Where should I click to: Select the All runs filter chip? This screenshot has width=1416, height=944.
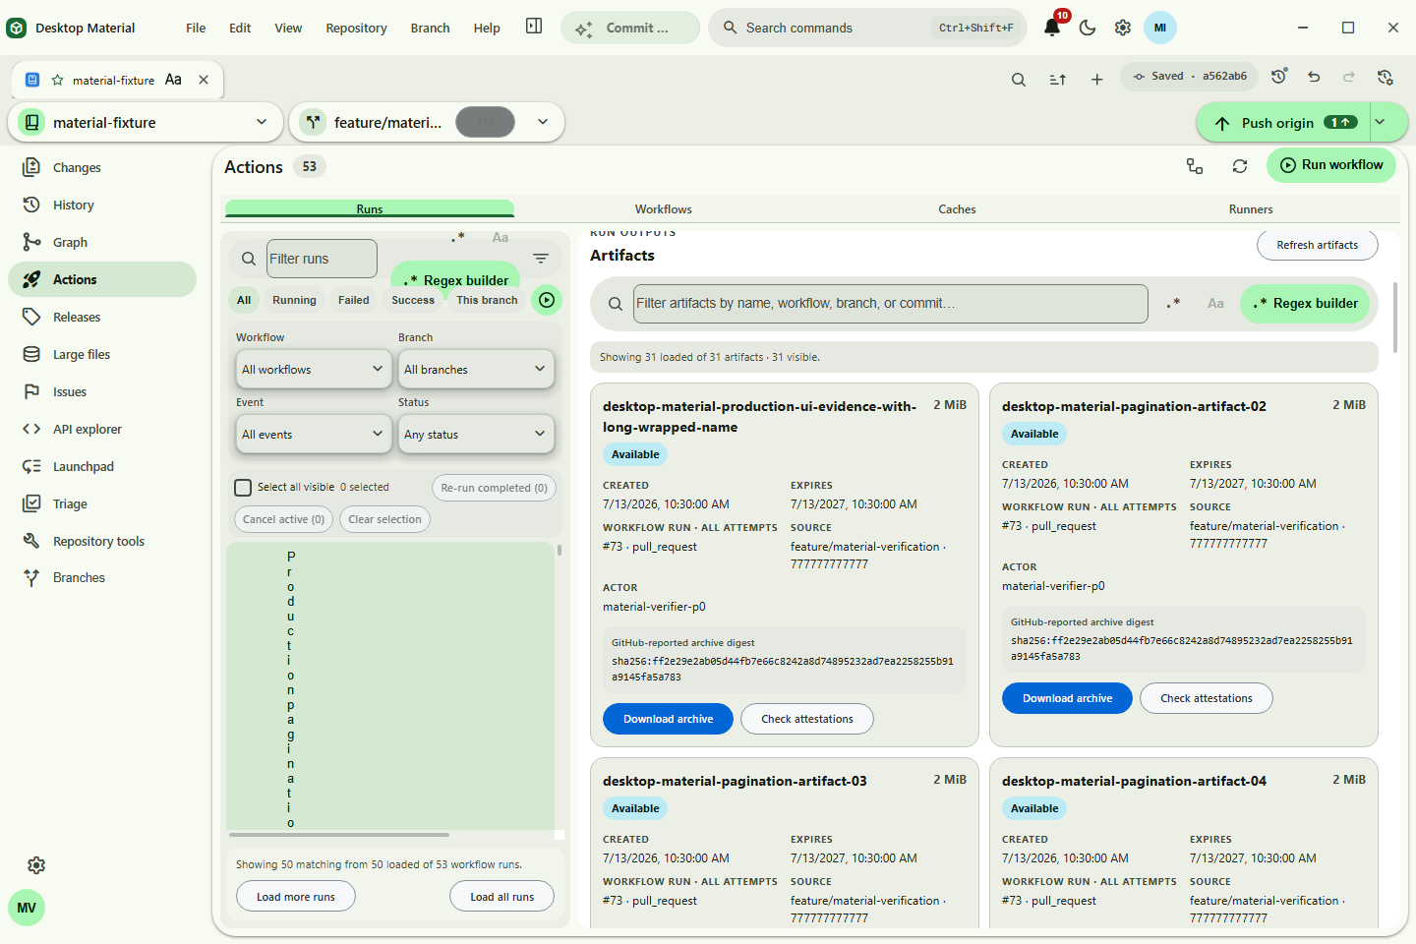[244, 300]
